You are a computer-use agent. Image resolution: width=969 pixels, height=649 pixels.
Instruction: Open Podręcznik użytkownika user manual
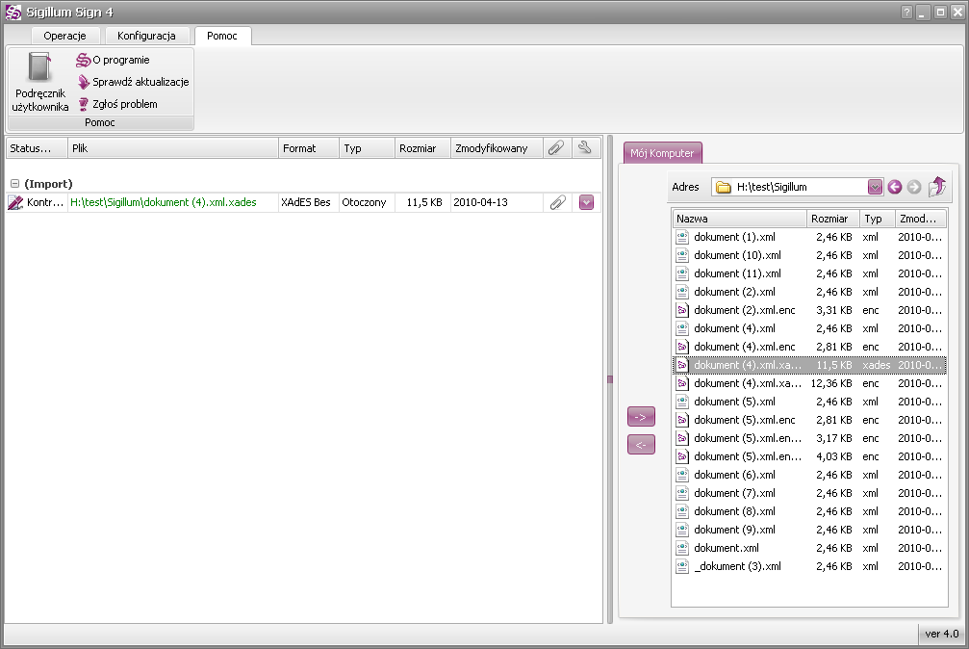click(40, 82)
